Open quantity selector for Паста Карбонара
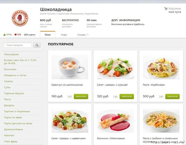Viewport: 186px width, 145px height. pos(161,96)
